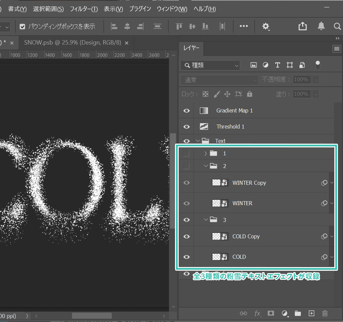
Task: Open the Layers panel menu button
Action: pos(336,49)
